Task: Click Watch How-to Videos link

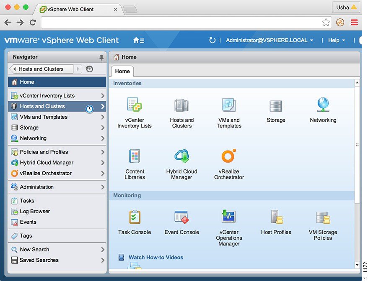Action: [x=156, y=257]
